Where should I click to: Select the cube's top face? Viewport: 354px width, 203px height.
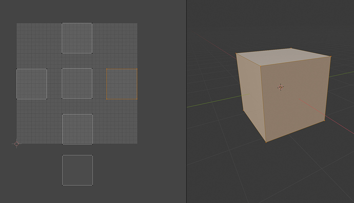pyautogui.click(x=283, y=56)
